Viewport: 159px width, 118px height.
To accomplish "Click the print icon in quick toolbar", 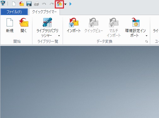I will point(37,4).
